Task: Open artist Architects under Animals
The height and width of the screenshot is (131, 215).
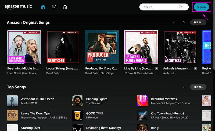Action: point(169,73)
